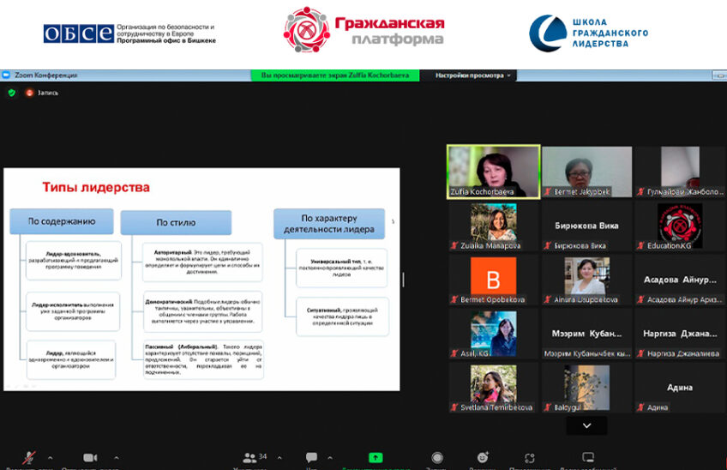
Task: Click the red recording indicator
Action: (x=30, y=93)
